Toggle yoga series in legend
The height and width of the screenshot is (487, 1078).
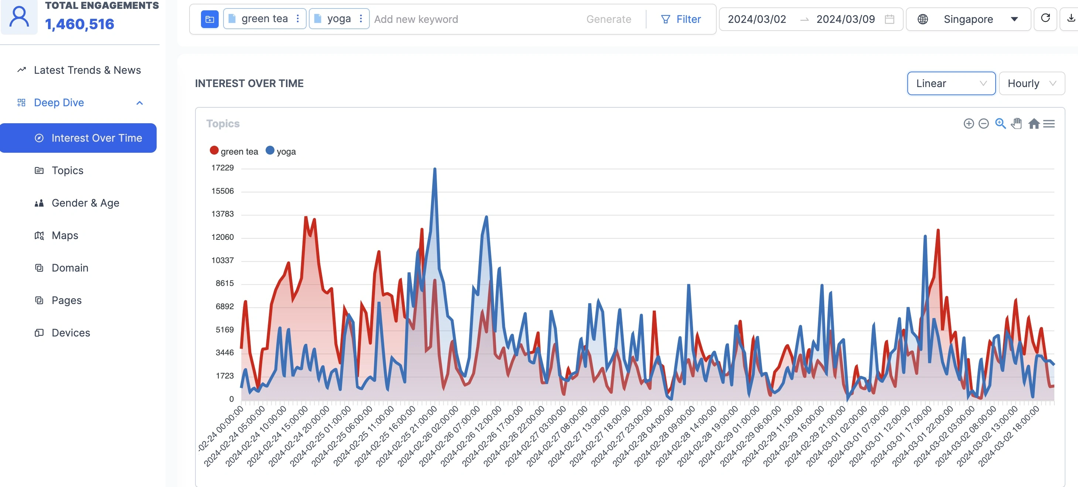click(281, 151)
